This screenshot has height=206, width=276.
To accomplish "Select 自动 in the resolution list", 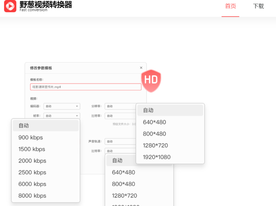I will tap(148, 110).
